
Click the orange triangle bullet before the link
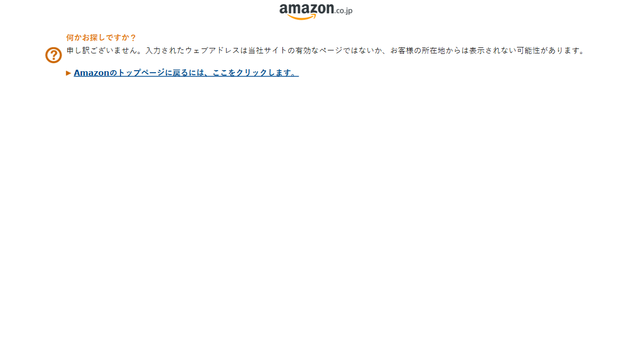coord(69,73)
